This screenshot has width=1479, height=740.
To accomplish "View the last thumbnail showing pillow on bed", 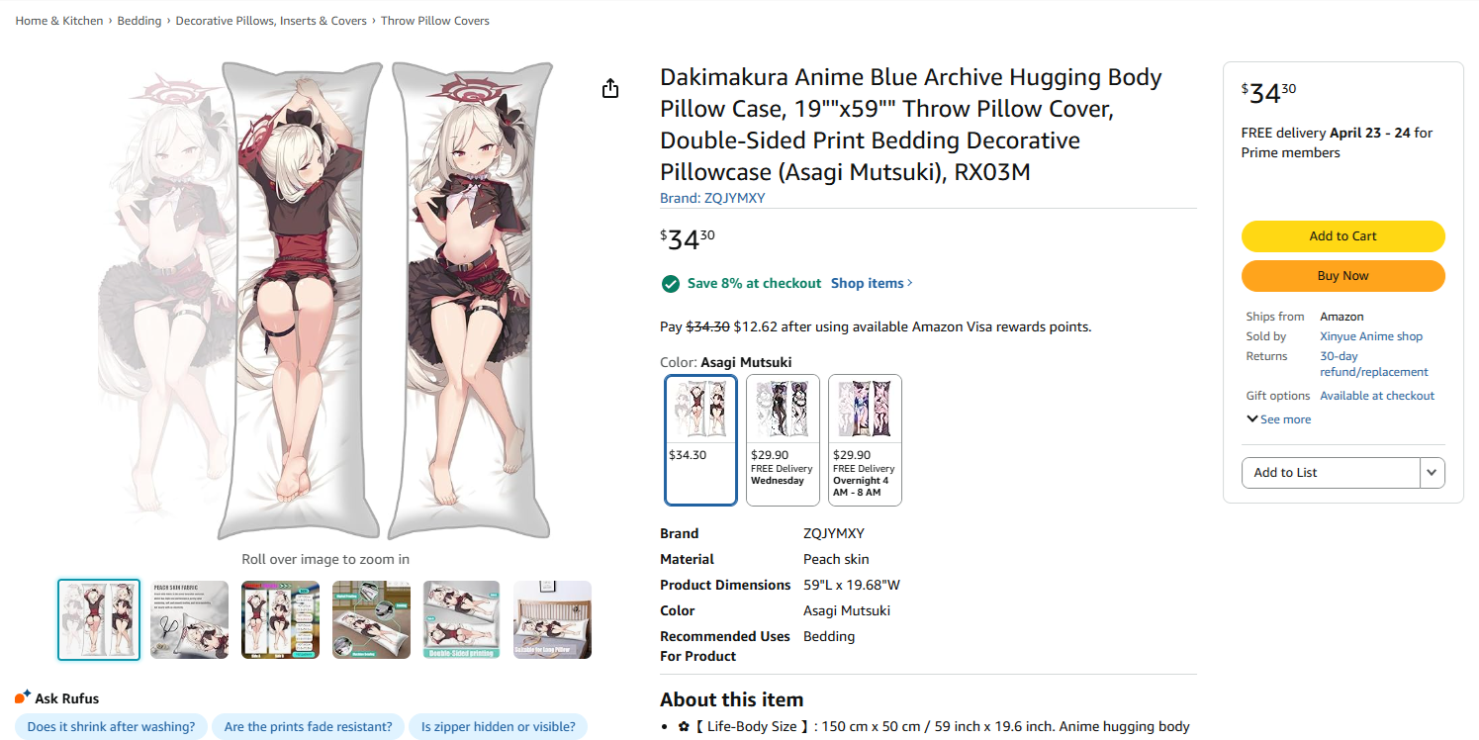I will click(552, 619).
